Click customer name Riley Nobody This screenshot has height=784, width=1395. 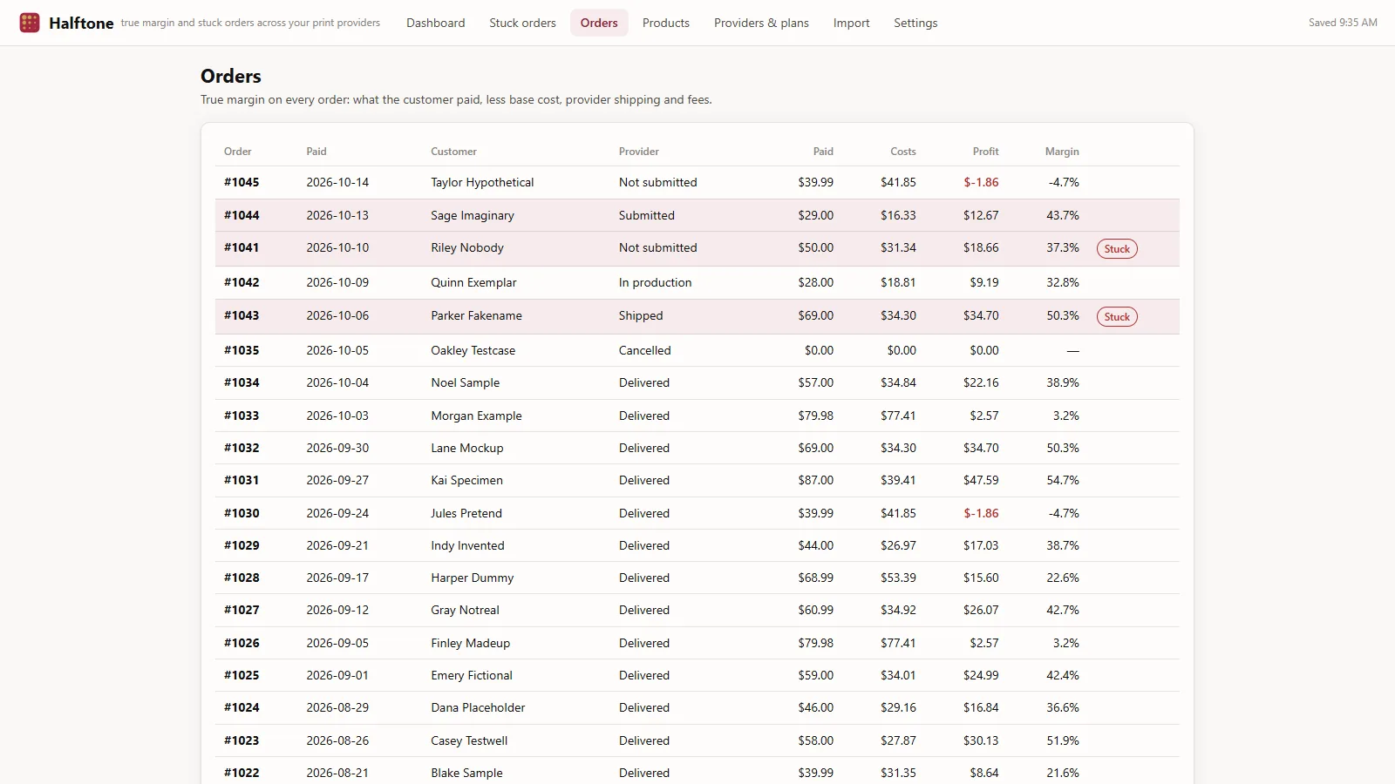467,247
